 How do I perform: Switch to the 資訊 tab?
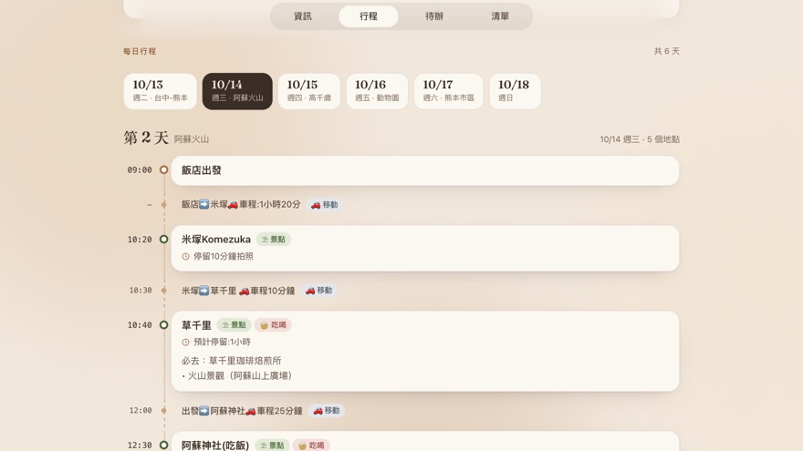303,16
